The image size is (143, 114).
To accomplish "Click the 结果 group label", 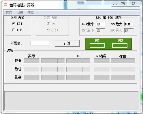I will [x=10, y=51].
